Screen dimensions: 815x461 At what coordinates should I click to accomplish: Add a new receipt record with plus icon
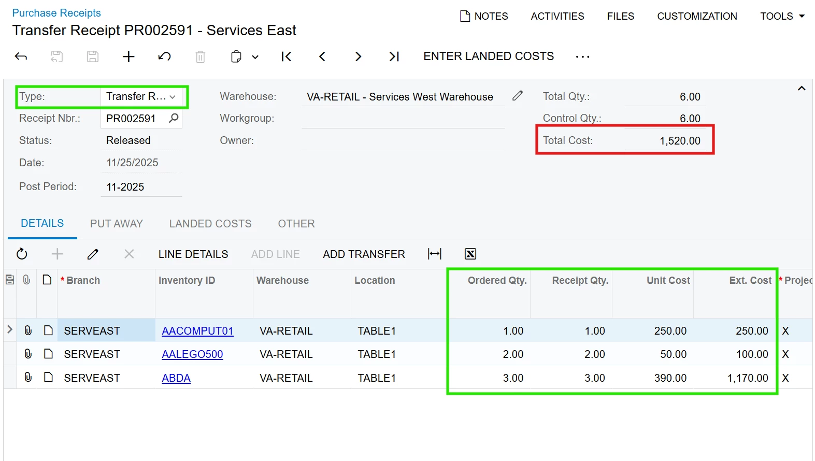(x=128, y=56)
